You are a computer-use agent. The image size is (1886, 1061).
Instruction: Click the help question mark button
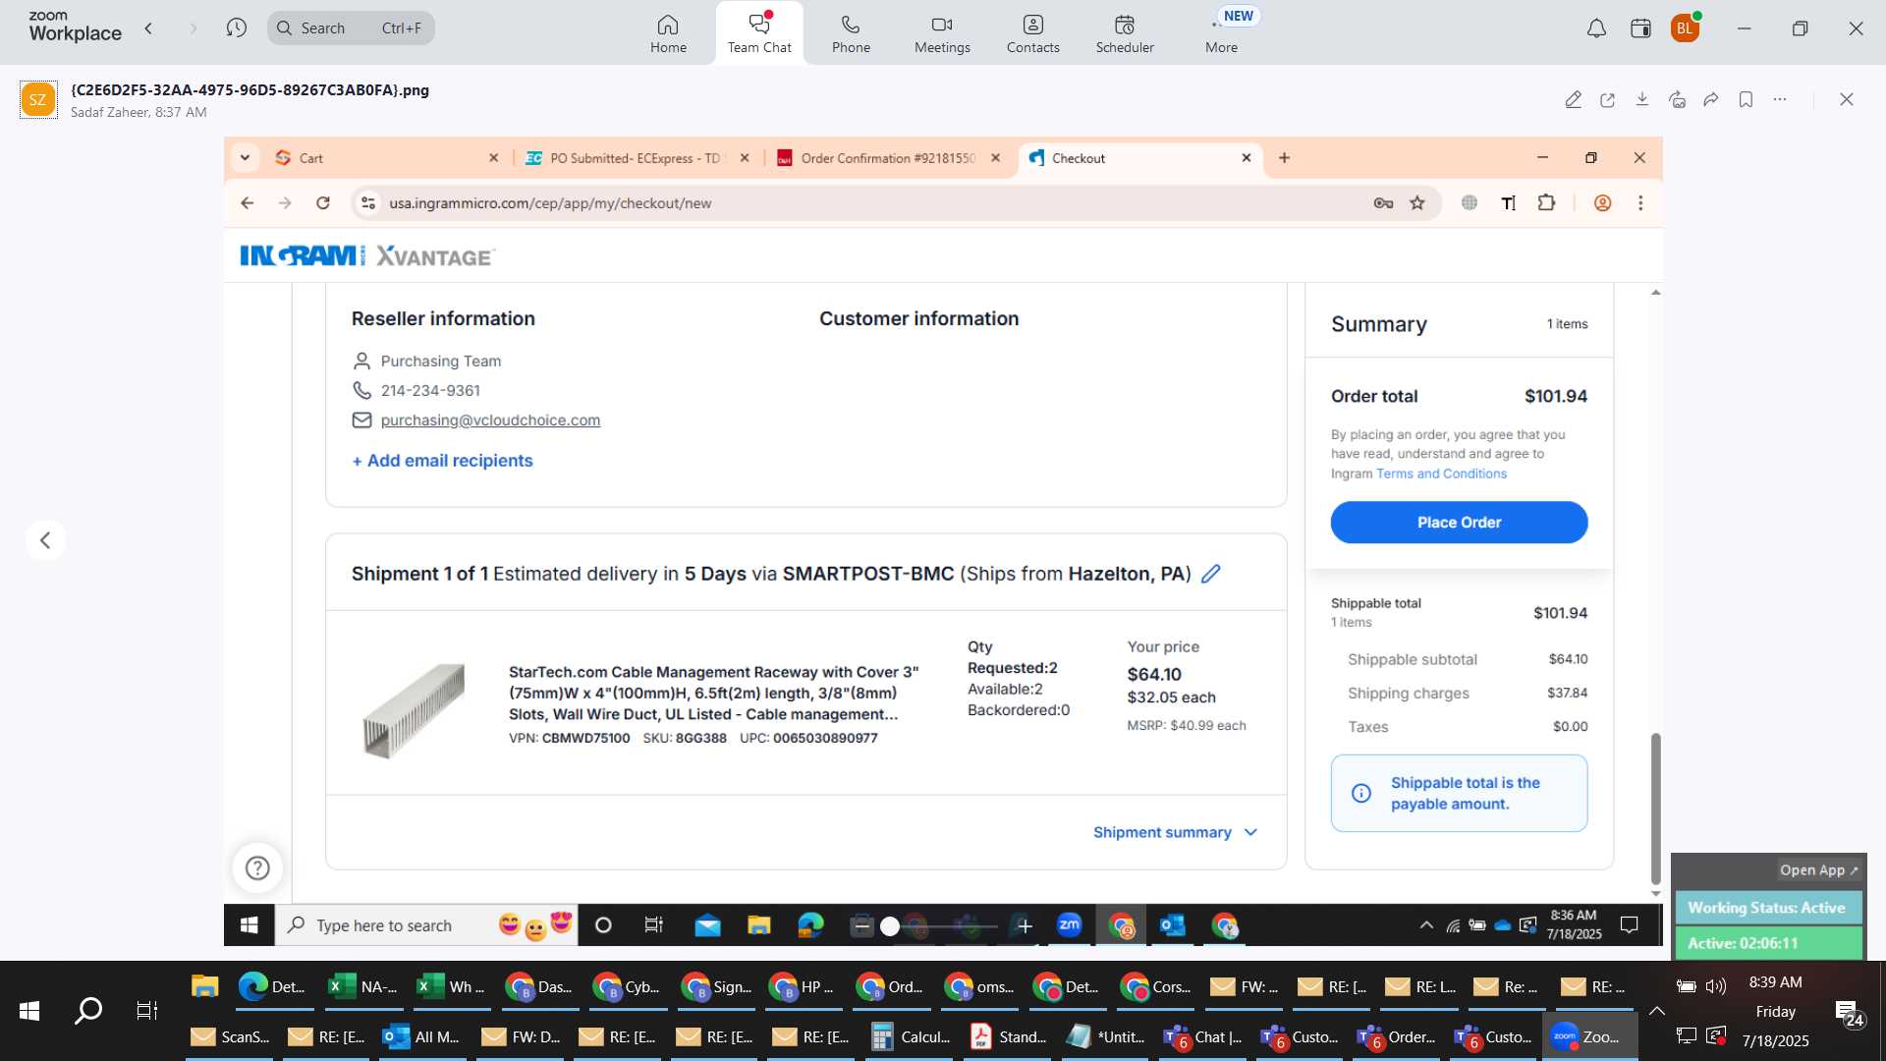pos(257,868)
